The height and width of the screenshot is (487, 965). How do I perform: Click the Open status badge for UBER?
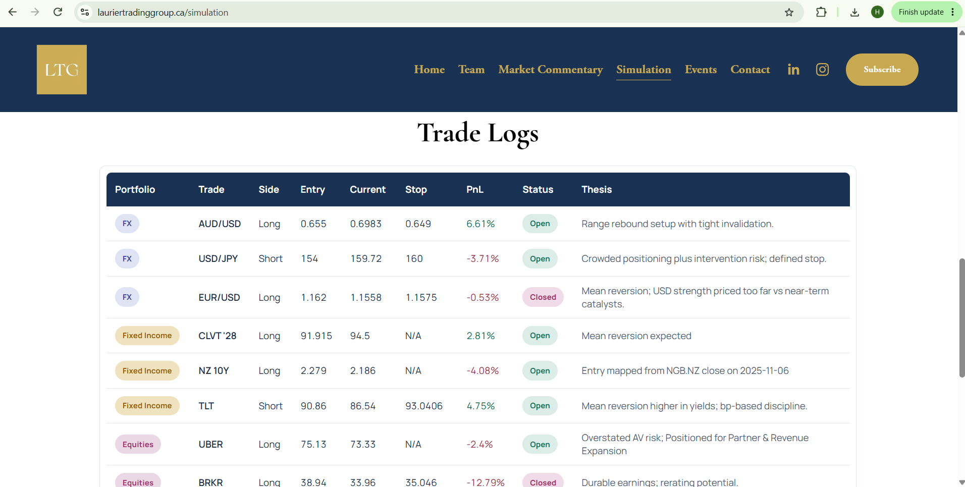540,444
